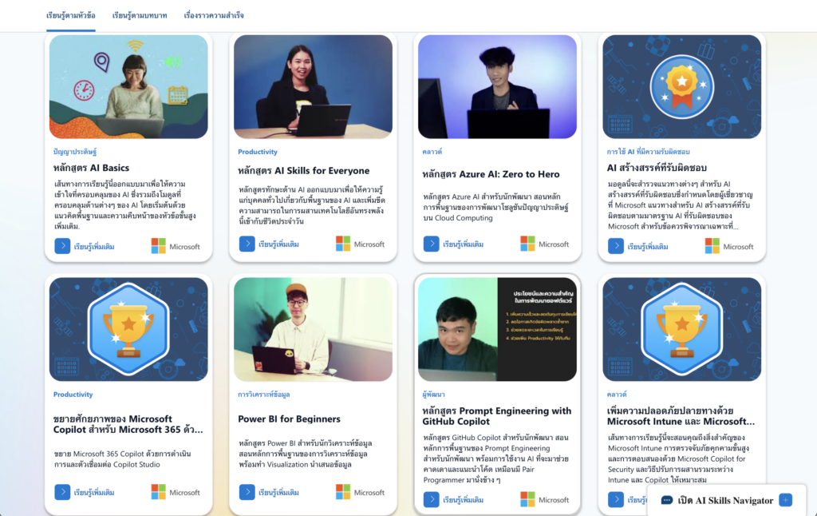Click ผู้พัฒนา category label

click(x=433, y=395)
